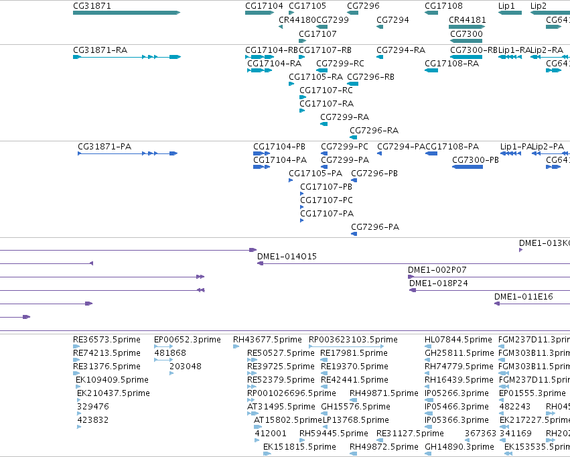Select the CG7299-RA transcript label

point(345,117)
